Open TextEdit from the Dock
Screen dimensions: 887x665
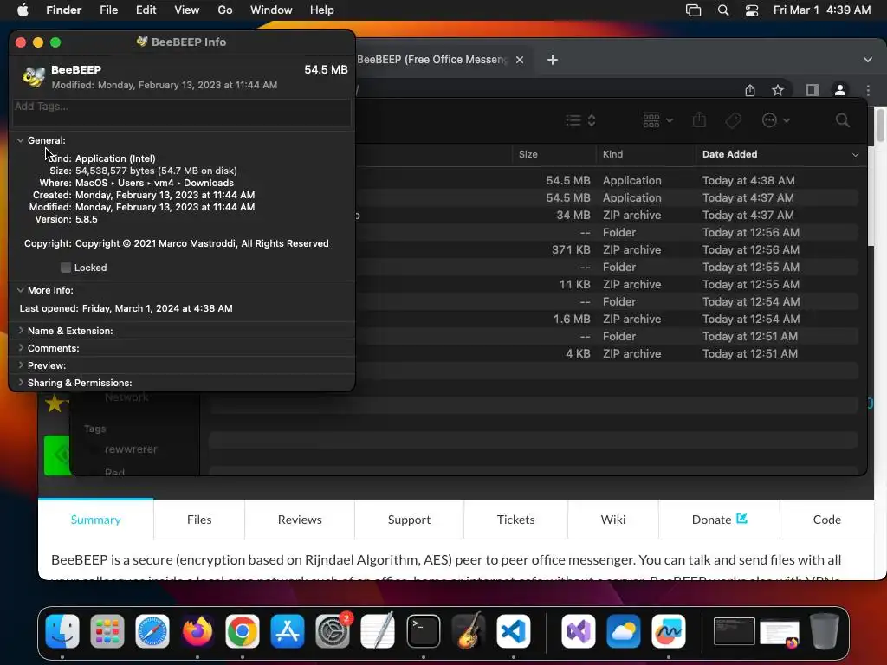tap(378, 631)
